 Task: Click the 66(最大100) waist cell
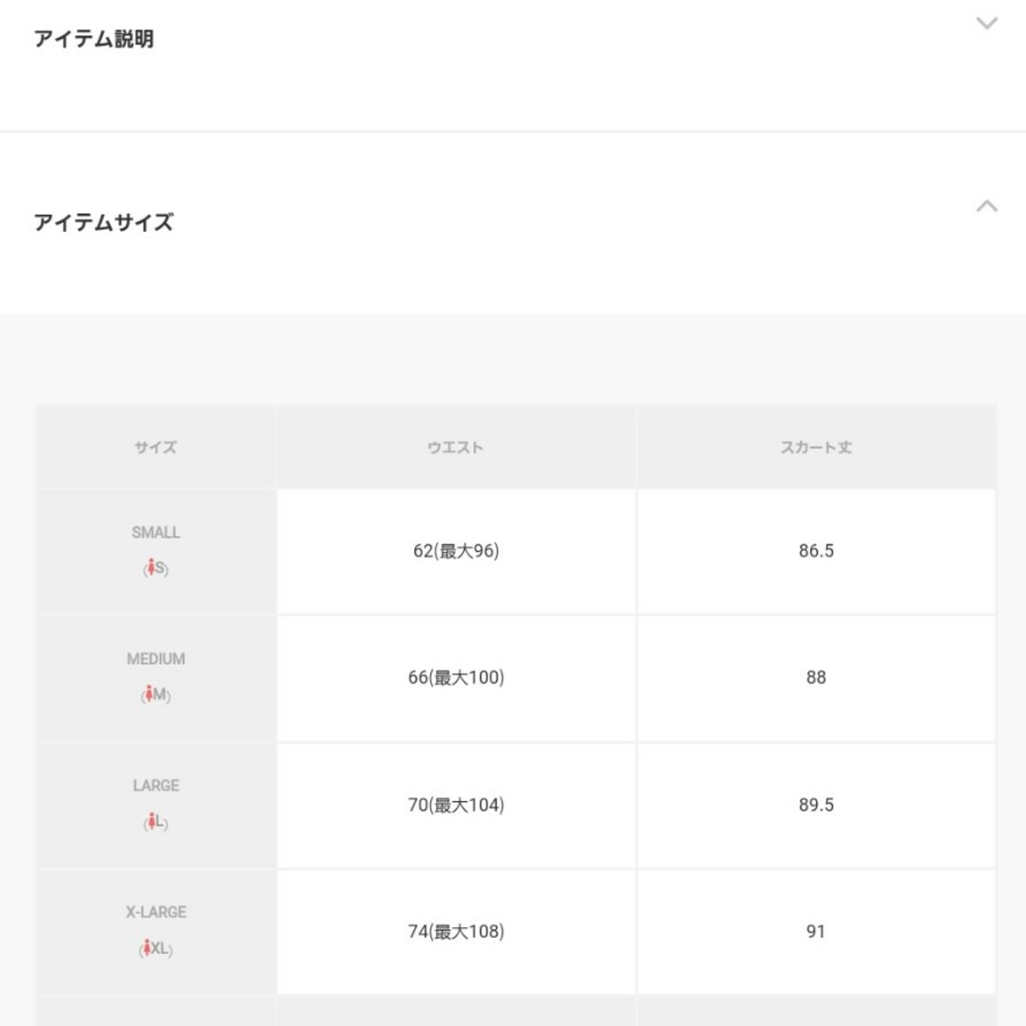(456, 678)
